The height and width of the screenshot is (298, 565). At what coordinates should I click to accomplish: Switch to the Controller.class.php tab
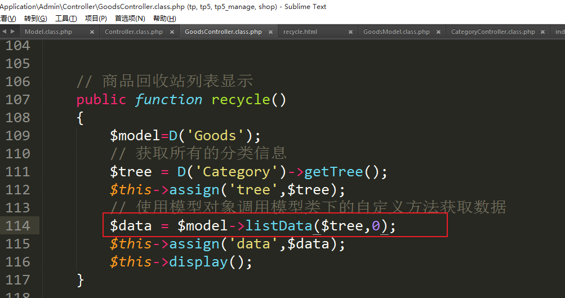134,32
